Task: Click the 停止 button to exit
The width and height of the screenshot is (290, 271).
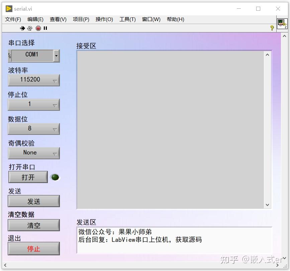Action: coord(33,249)
